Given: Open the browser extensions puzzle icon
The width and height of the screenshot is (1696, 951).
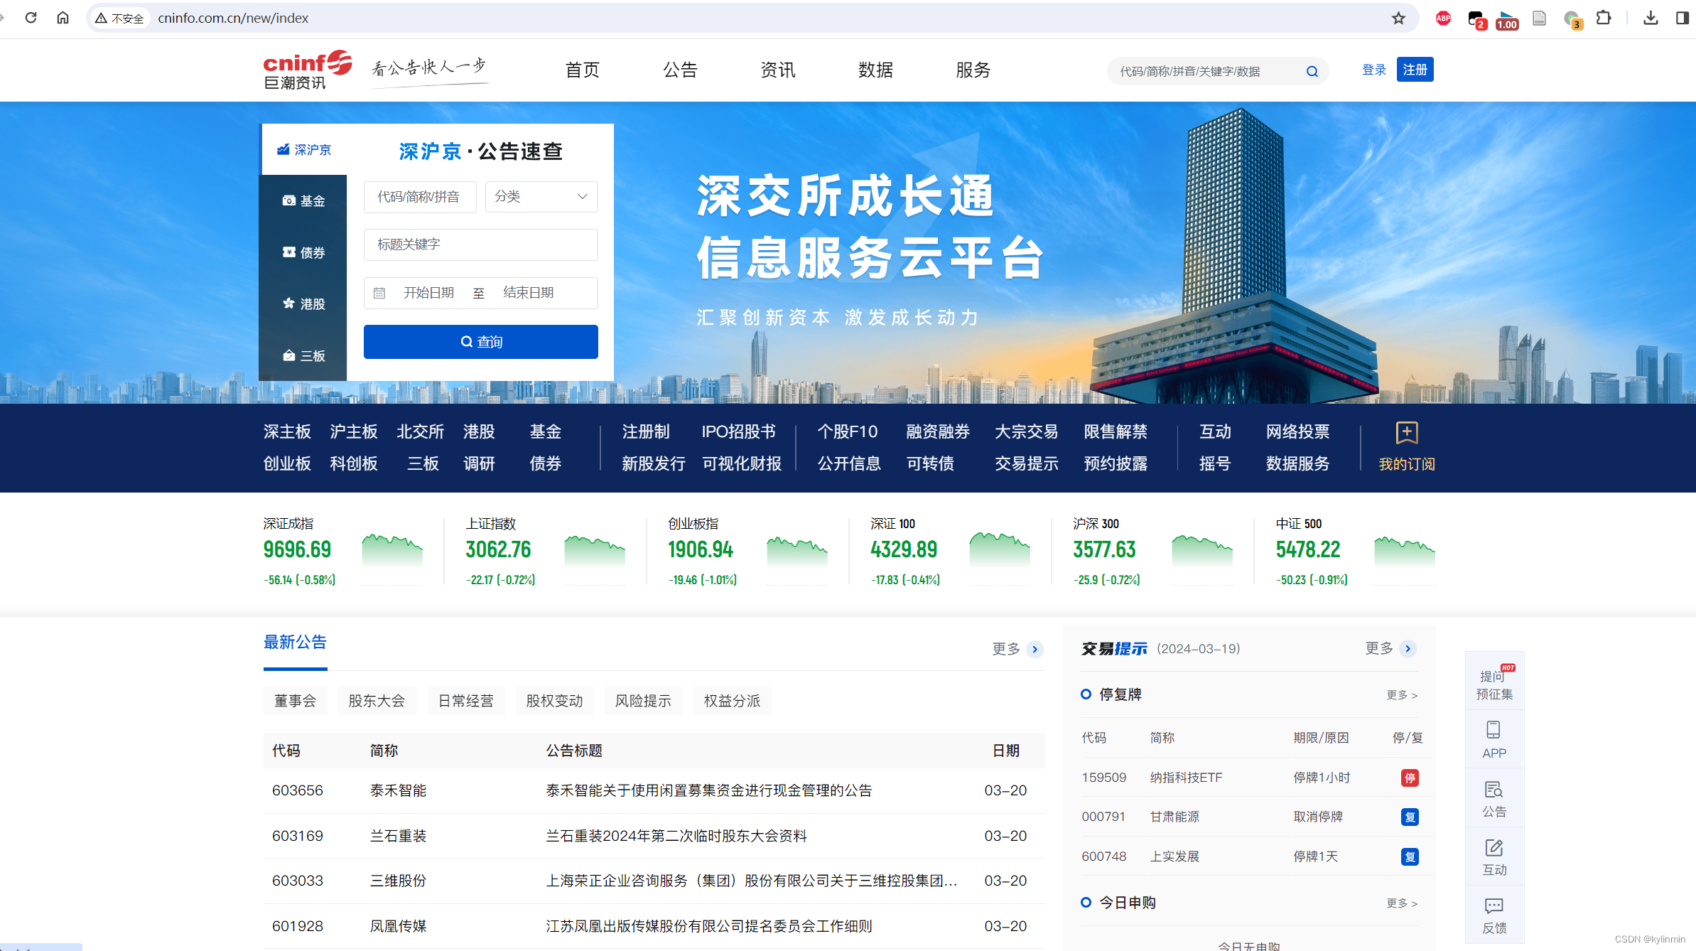Looking at the screenshot, I should tap(1604, 18).
